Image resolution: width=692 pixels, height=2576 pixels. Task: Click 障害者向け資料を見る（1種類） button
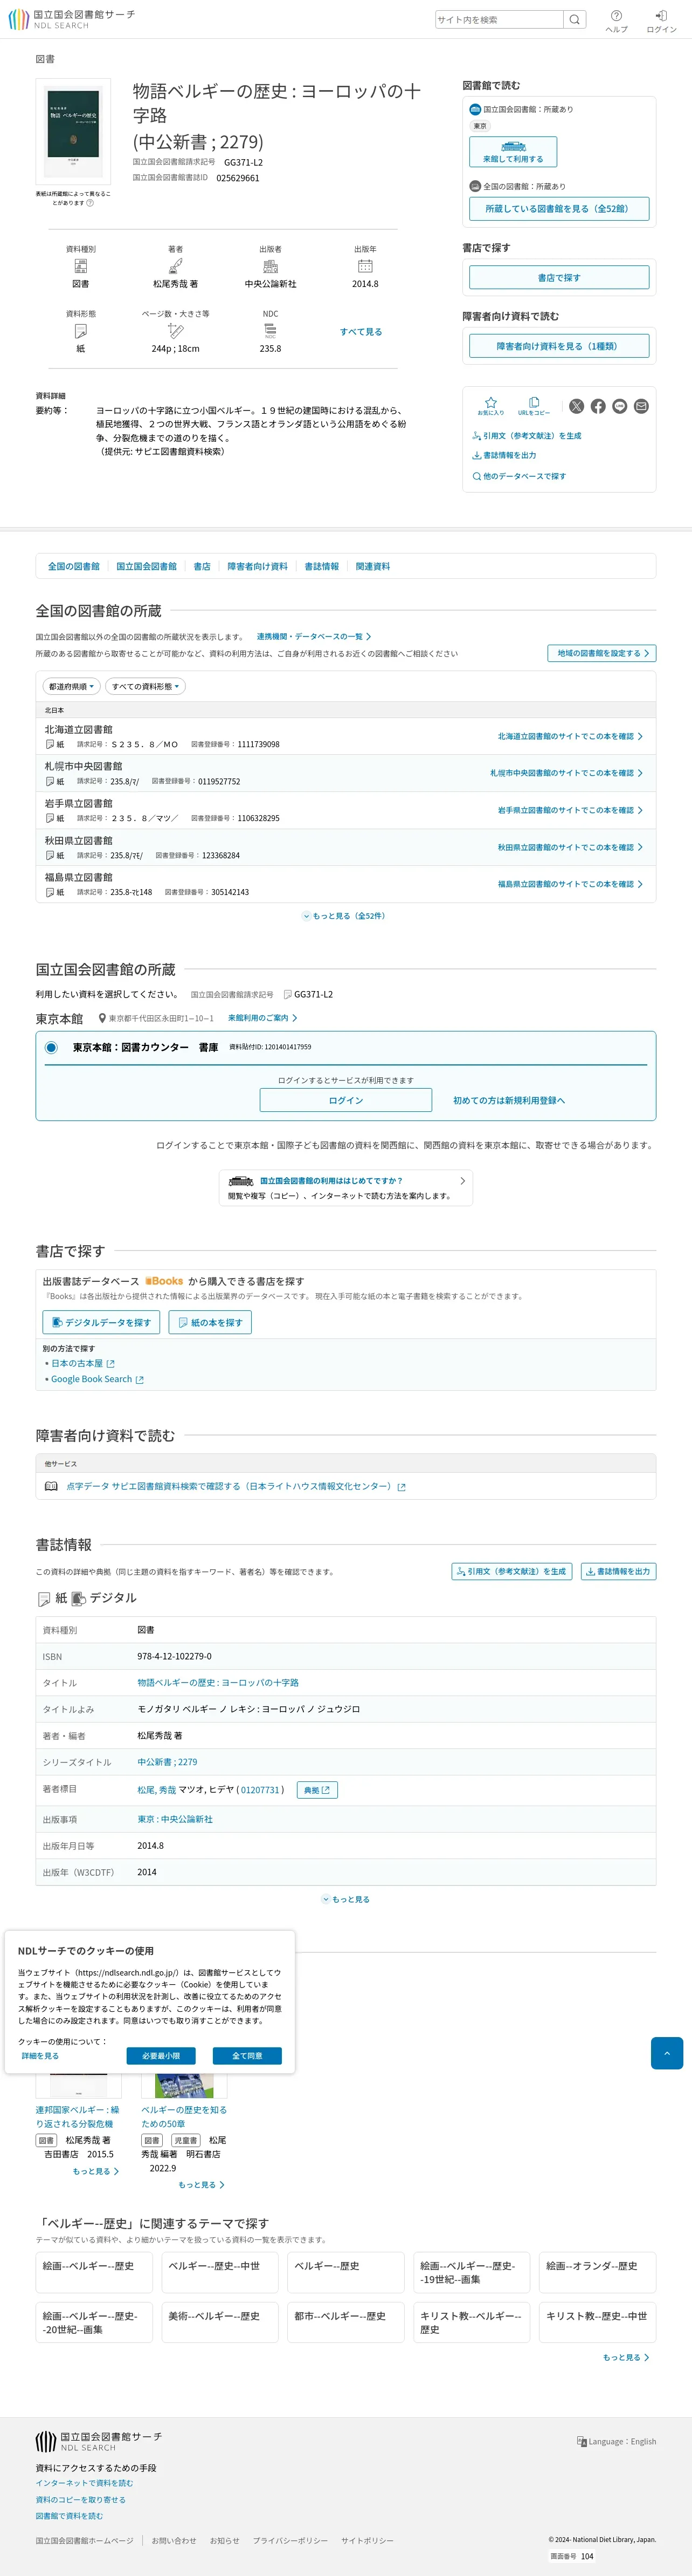tap(559, 346)
